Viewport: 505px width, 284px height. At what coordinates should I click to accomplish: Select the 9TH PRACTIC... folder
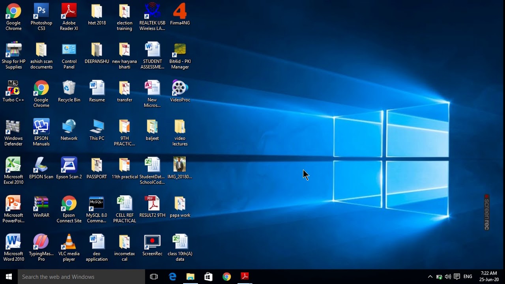click(x=124, y=132)
